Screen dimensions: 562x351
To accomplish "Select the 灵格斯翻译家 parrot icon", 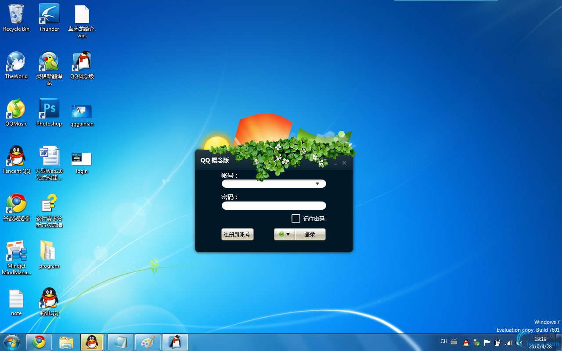I will [49, 68].
